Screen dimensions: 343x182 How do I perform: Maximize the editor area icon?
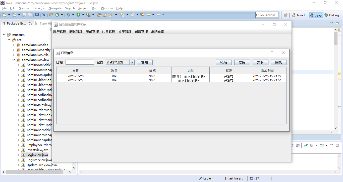coord(337,23)
